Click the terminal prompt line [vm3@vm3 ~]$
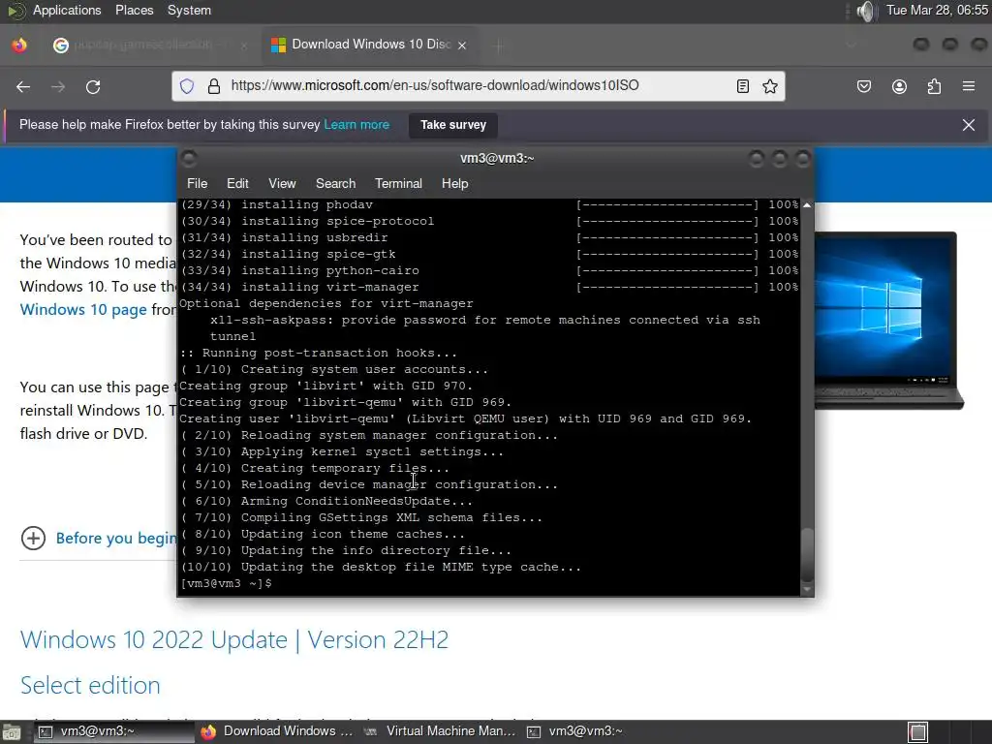The height and width of the screenshot is (744, 992). [226, 583]
